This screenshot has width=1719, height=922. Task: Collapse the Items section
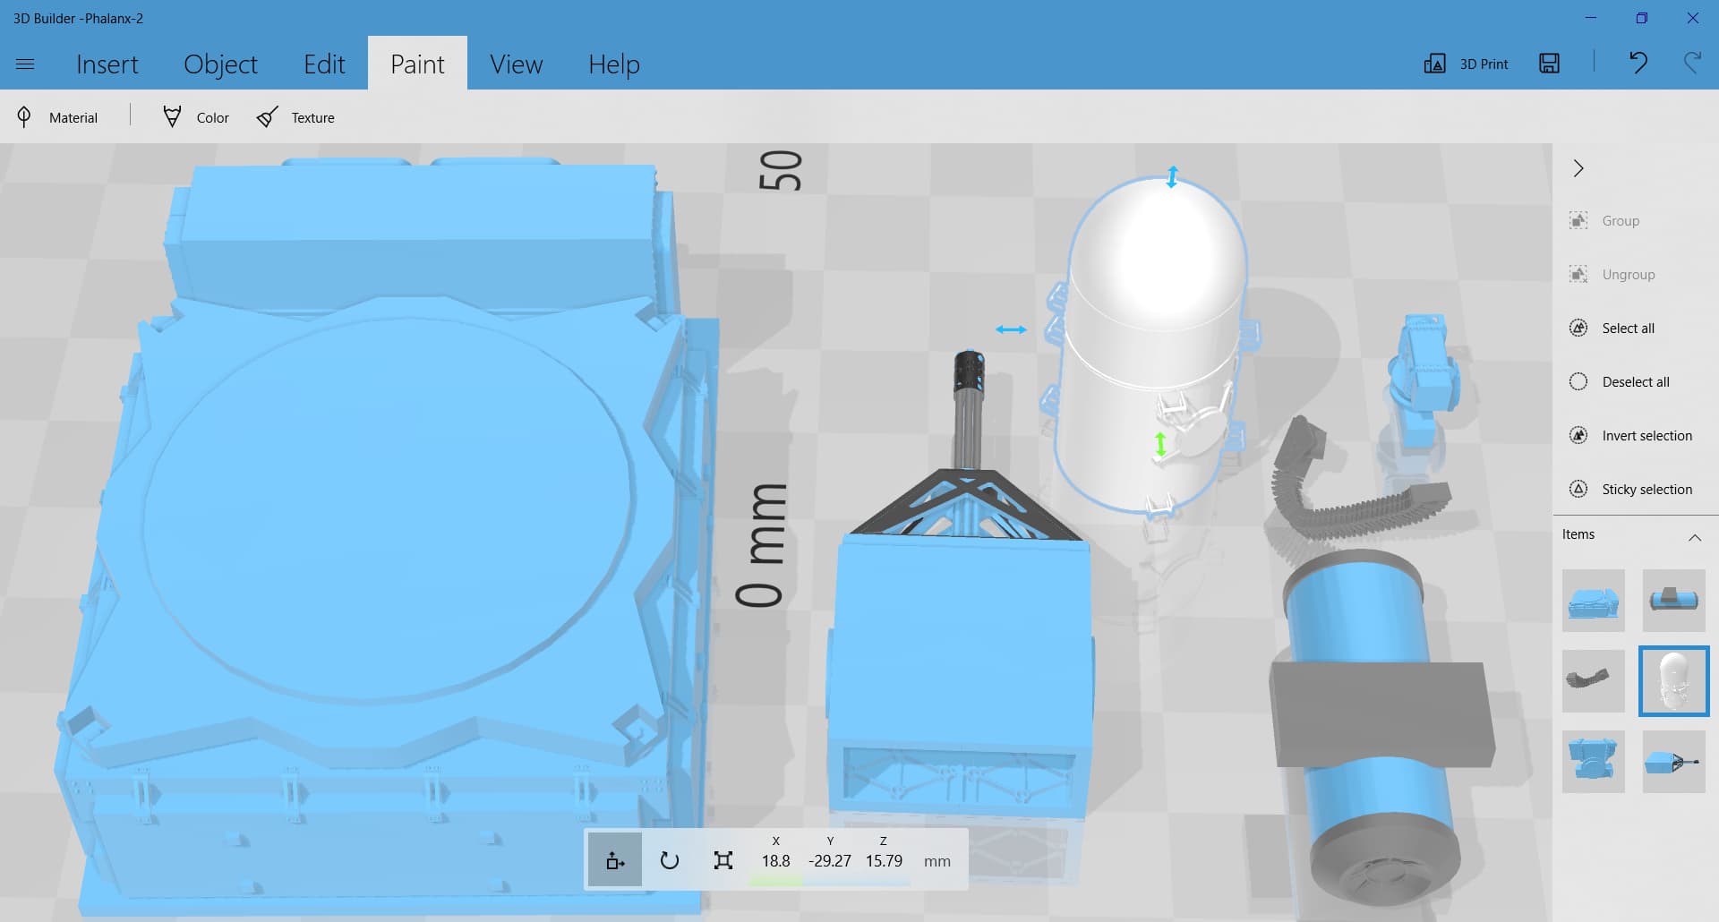(1694, 537)
